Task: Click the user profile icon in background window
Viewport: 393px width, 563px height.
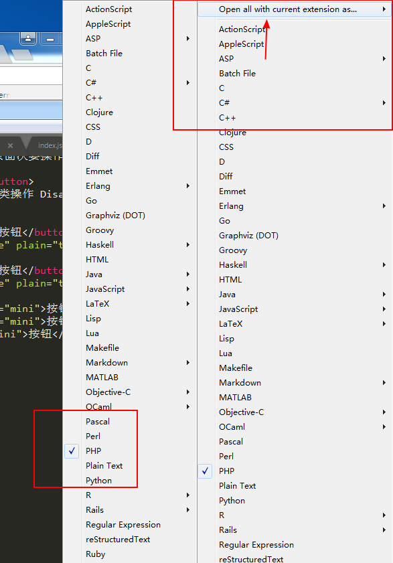Action: click(x=28, y=38)
